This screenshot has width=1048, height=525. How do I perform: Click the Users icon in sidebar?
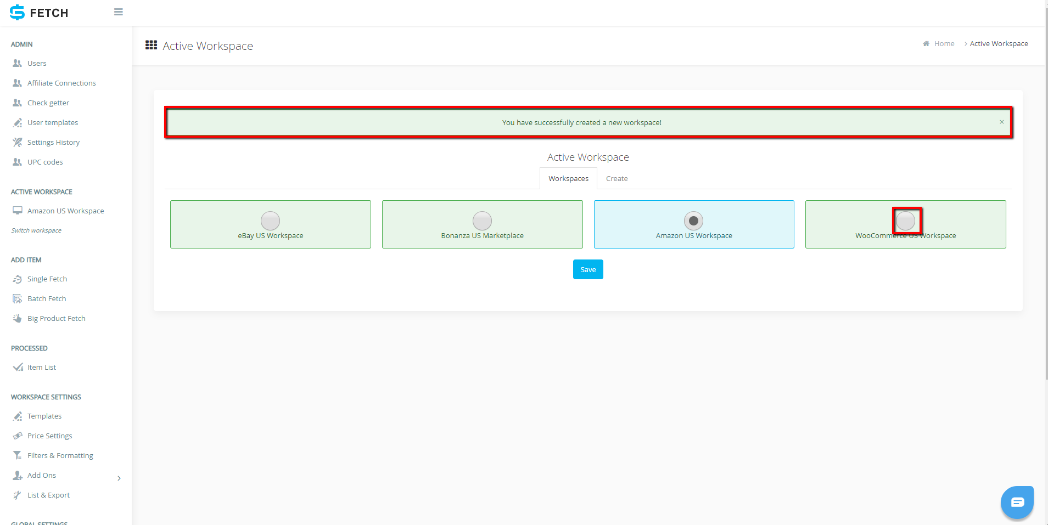(x=18, y=63)
